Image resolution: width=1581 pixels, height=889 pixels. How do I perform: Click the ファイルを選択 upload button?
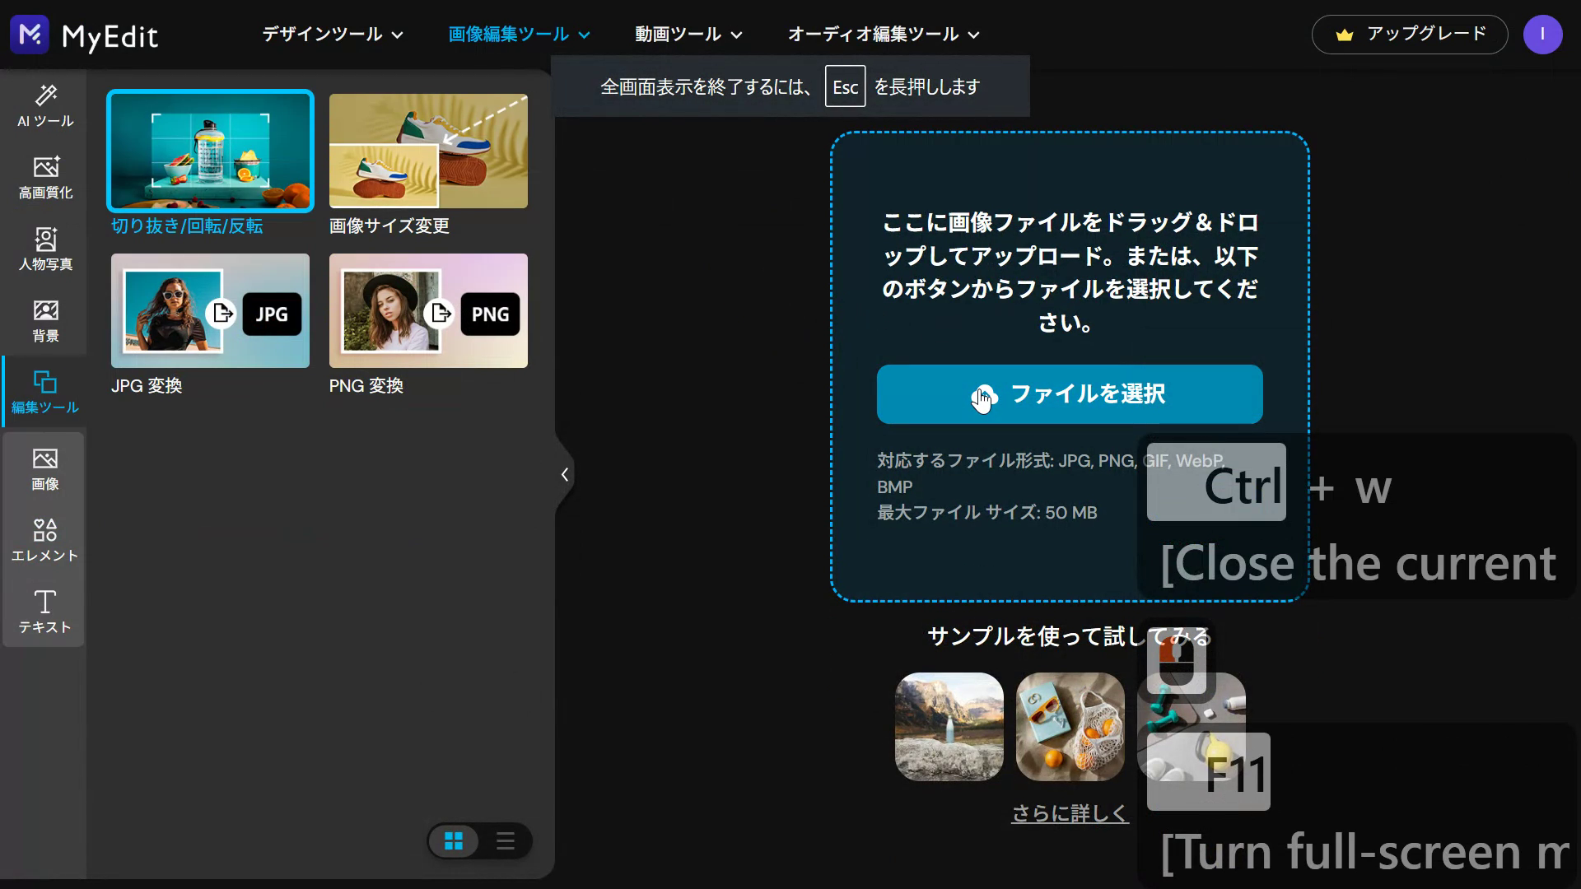pos(1069,394)
